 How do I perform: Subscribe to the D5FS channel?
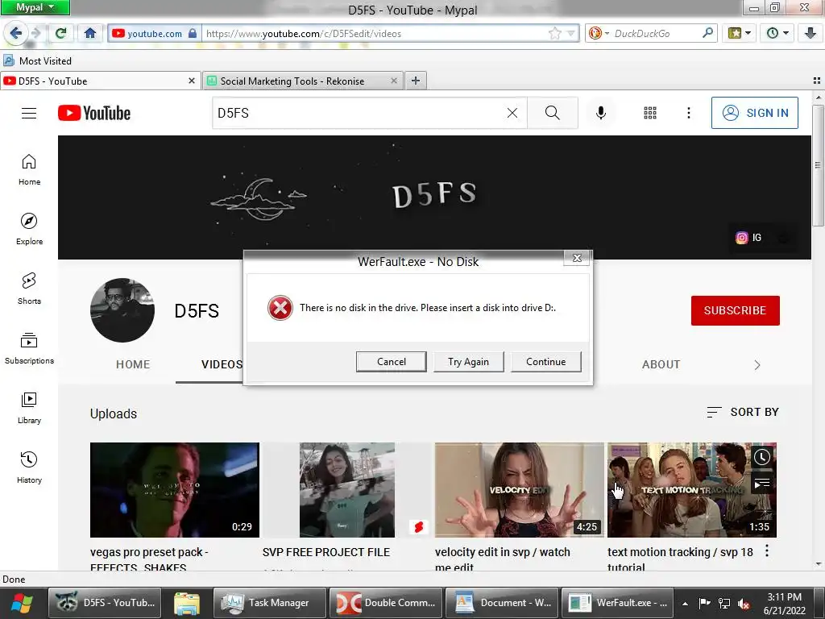click(735, 310)
